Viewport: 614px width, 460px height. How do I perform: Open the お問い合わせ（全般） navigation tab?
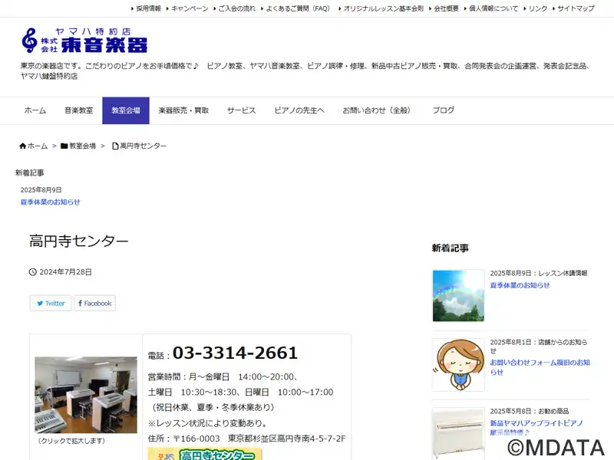click(378, 110)
